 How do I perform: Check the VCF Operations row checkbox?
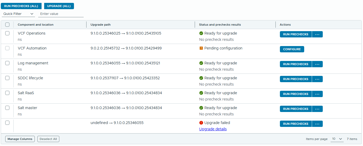(x=7, y=33)
